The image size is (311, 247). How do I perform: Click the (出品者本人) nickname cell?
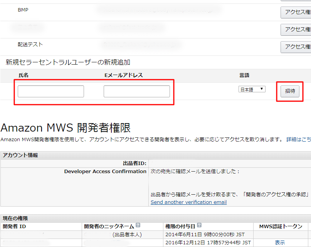pyautogui.click(x=123, y=235)
